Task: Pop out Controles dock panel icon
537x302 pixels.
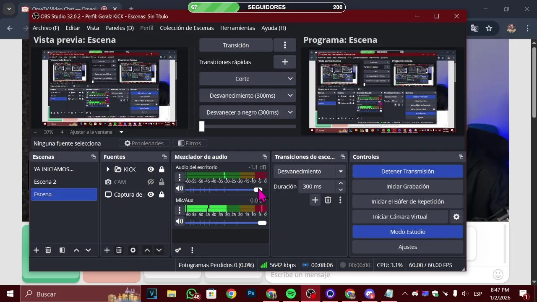Action: [x=461, y=157]
